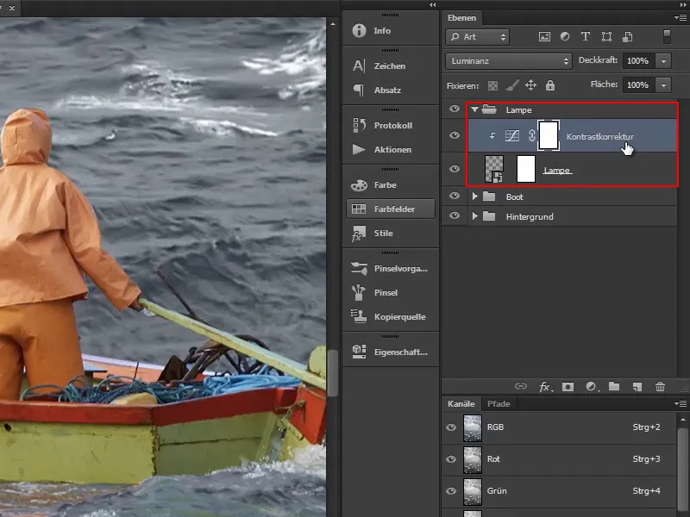Hide the Boot group eye
The width and height of the screenshot is (690, 517).
455,196
